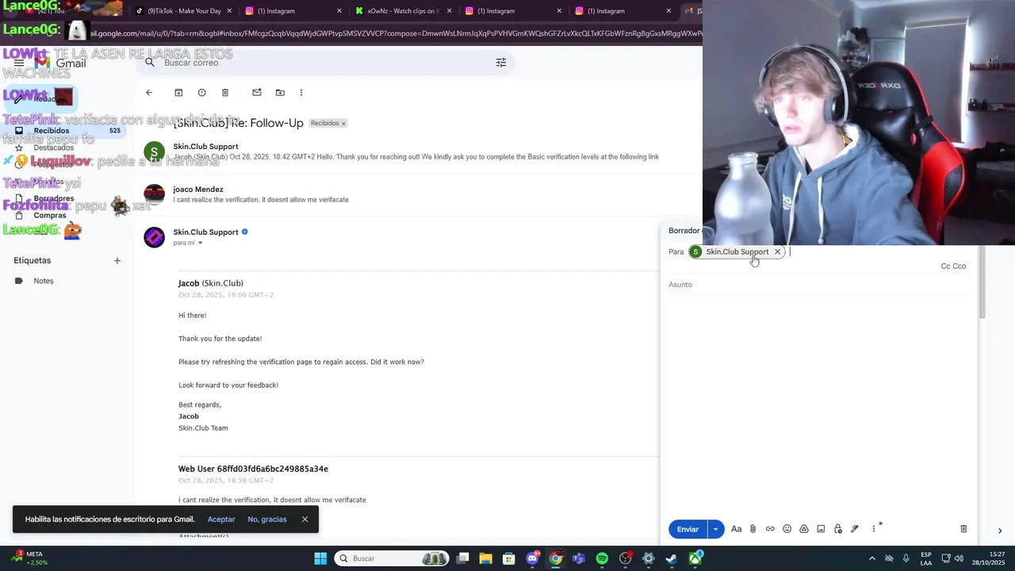This screenshot has height=571, width=1015.
Task: Open Discord from the taskbar
Action: [533, 558]
